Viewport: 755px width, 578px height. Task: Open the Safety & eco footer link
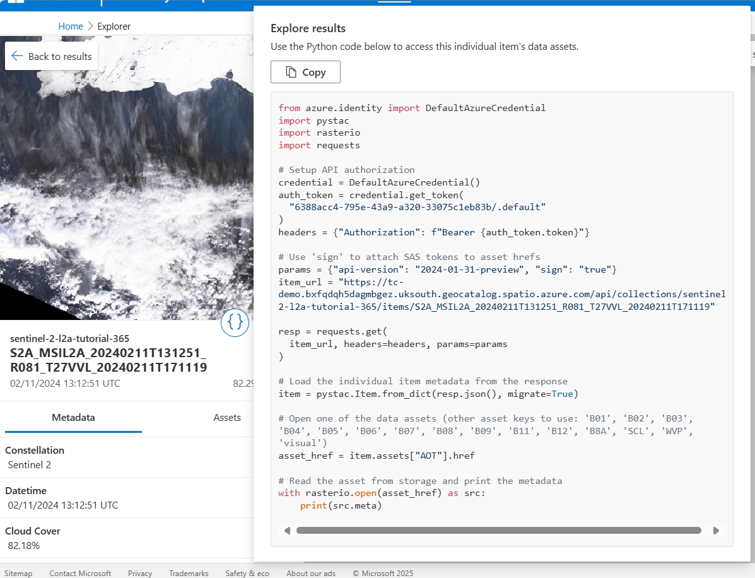[247, 573]
